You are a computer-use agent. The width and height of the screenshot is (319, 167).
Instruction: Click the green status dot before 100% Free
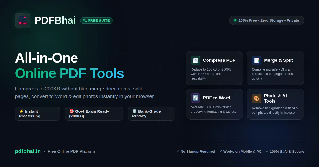235,20
